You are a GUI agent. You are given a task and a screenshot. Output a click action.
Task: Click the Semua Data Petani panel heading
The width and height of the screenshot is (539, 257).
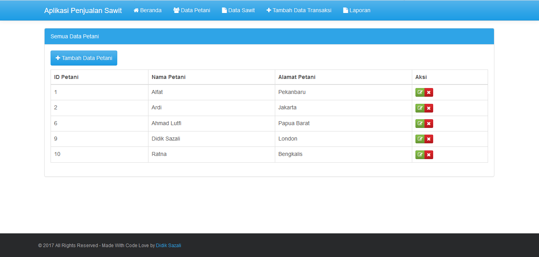click(75, 36)
